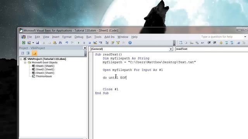Image resolution: width=248 pixels, height=139 pixels.
Task: Toggle a breakpoint with the hand icon
Action: 221,43
